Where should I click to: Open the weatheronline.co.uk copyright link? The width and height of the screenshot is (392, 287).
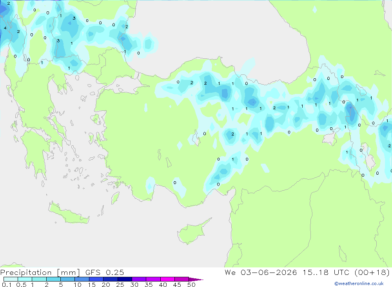coord(359,283)
